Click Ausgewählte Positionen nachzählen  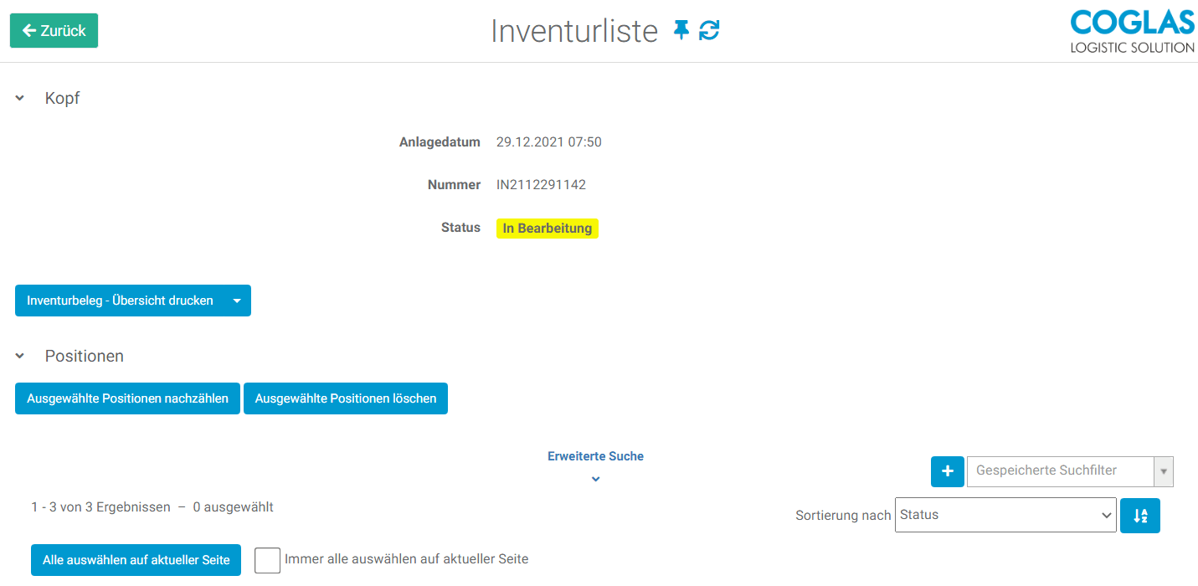pyautogui.click(x=127, y=399)
